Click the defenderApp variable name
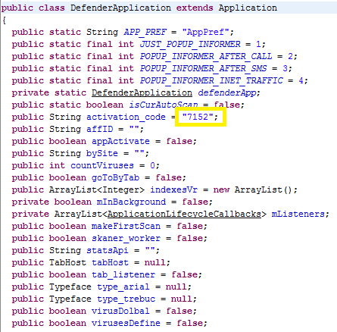Screen dimensions: 337x332 (x=227, y=93)
